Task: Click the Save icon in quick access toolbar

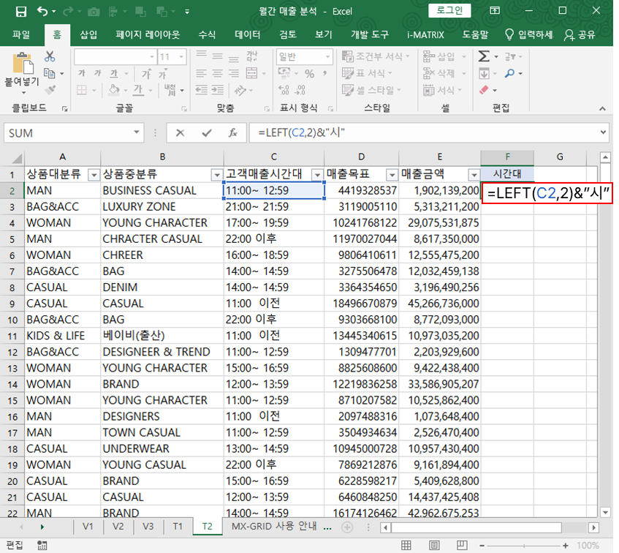Action: (x=20, y=11)
